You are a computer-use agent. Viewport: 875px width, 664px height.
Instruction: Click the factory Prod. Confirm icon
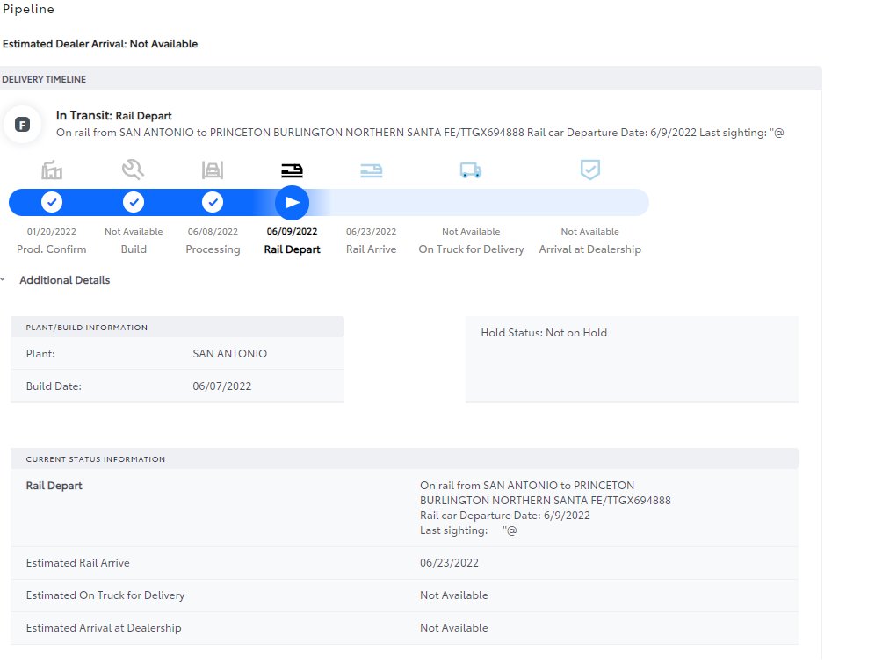(52, 170)
